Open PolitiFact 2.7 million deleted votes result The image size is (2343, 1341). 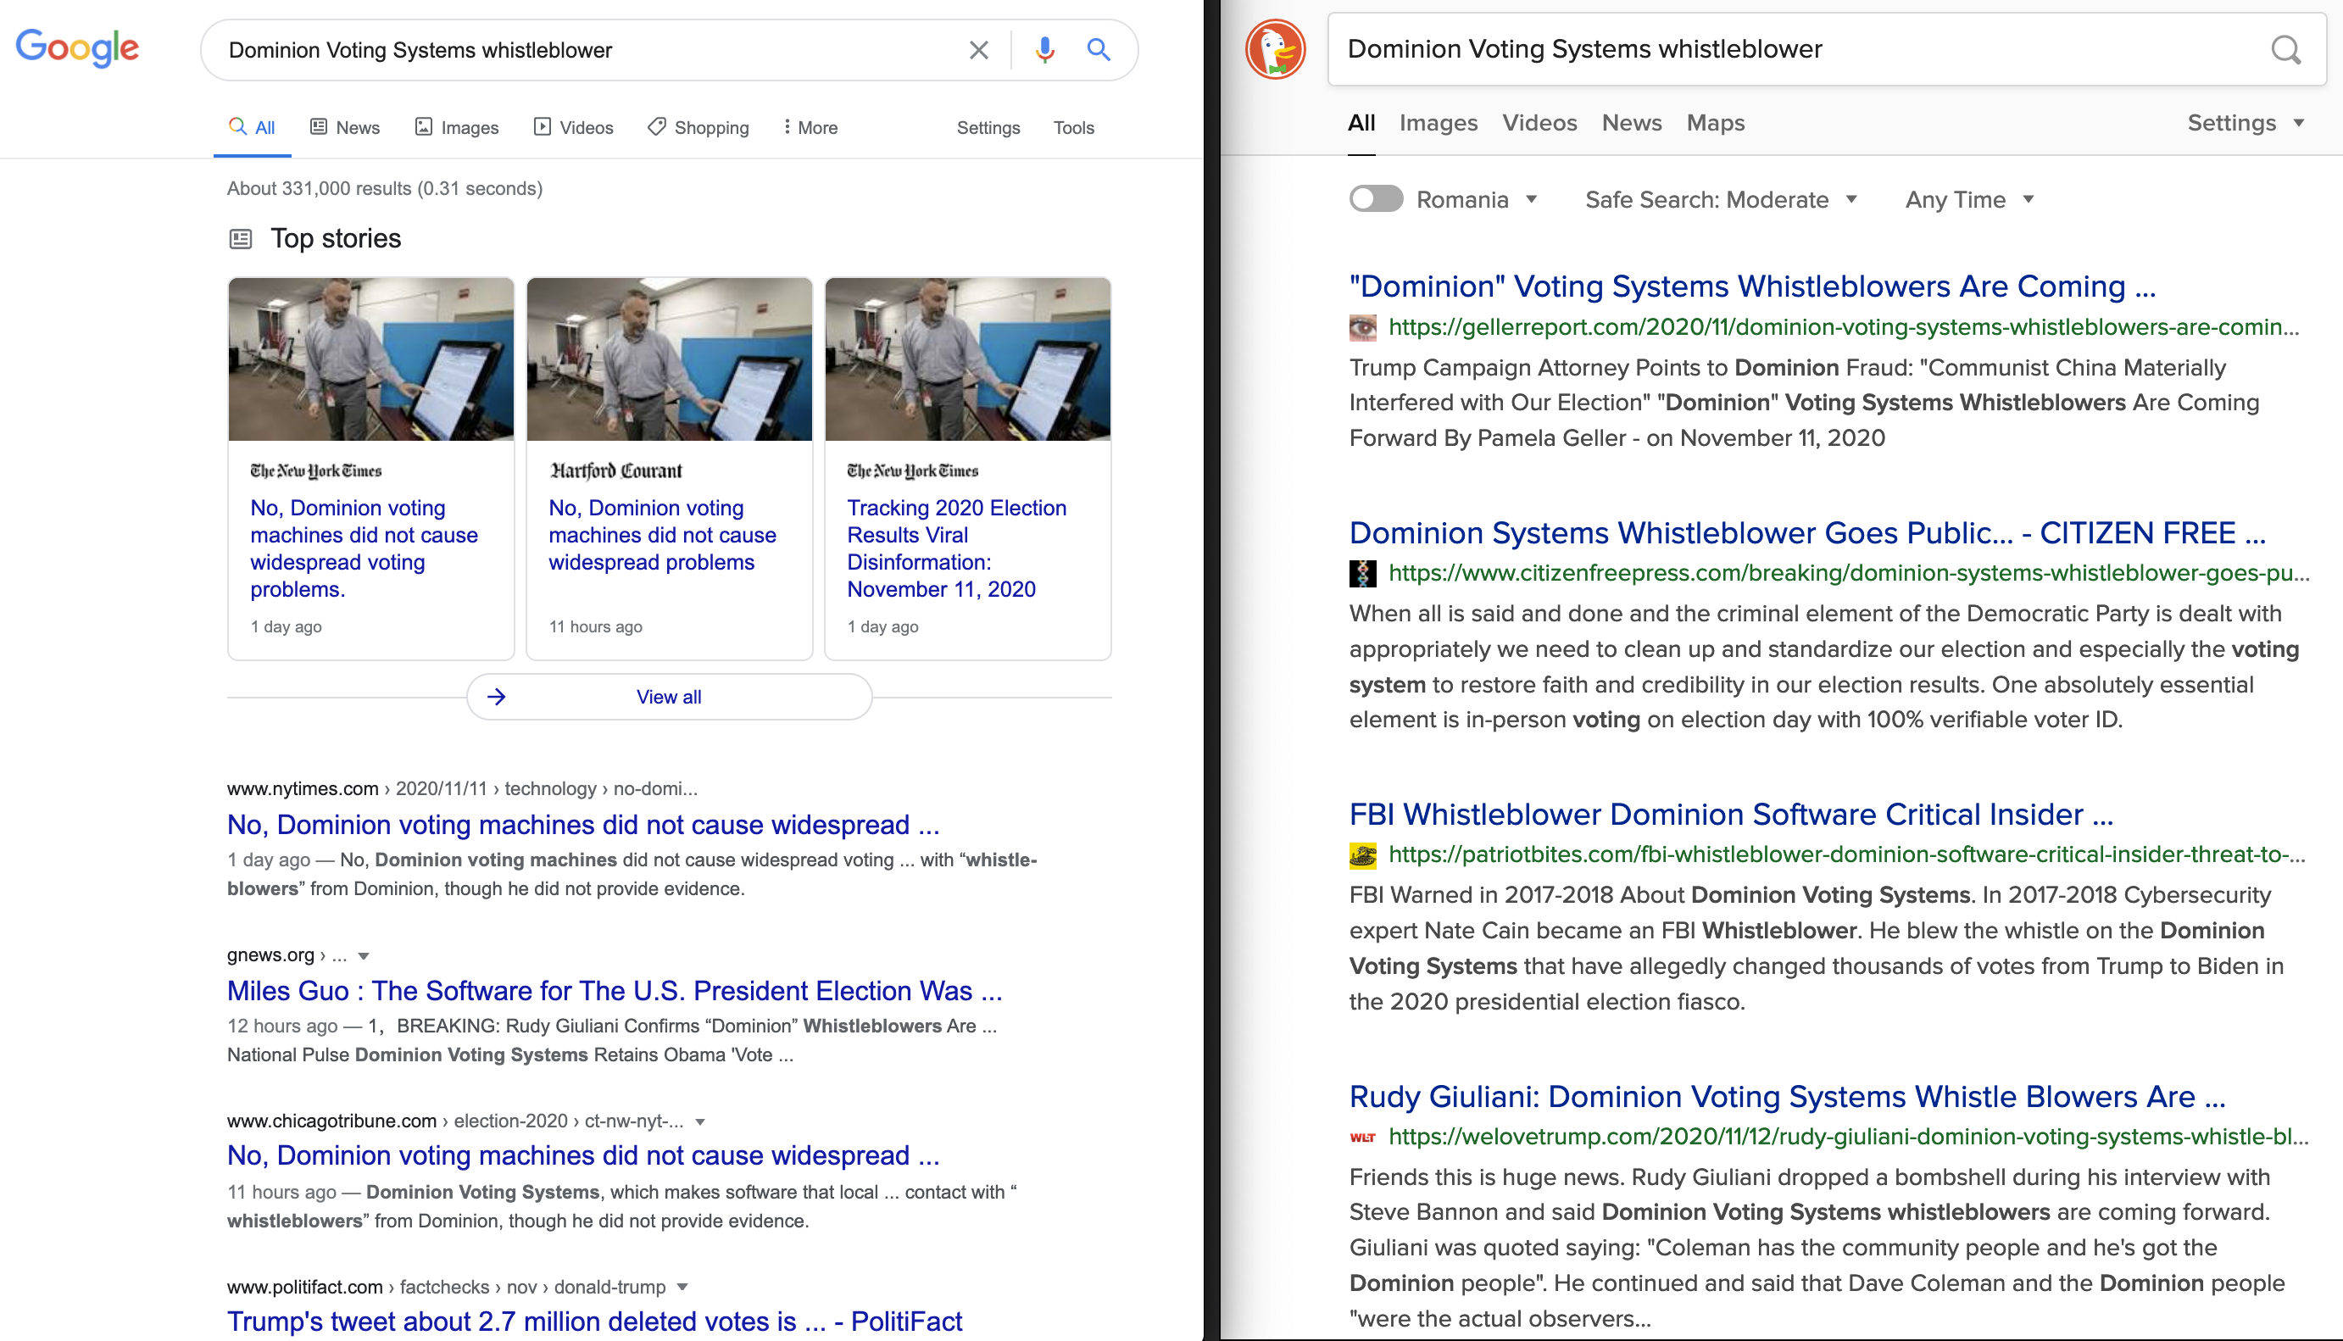click(x=595, y=1322)
